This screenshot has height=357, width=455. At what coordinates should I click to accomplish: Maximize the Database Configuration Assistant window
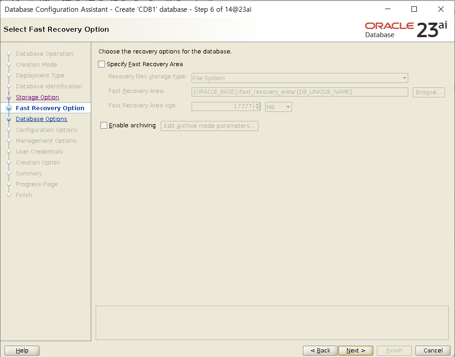click(x=414, y=9)
